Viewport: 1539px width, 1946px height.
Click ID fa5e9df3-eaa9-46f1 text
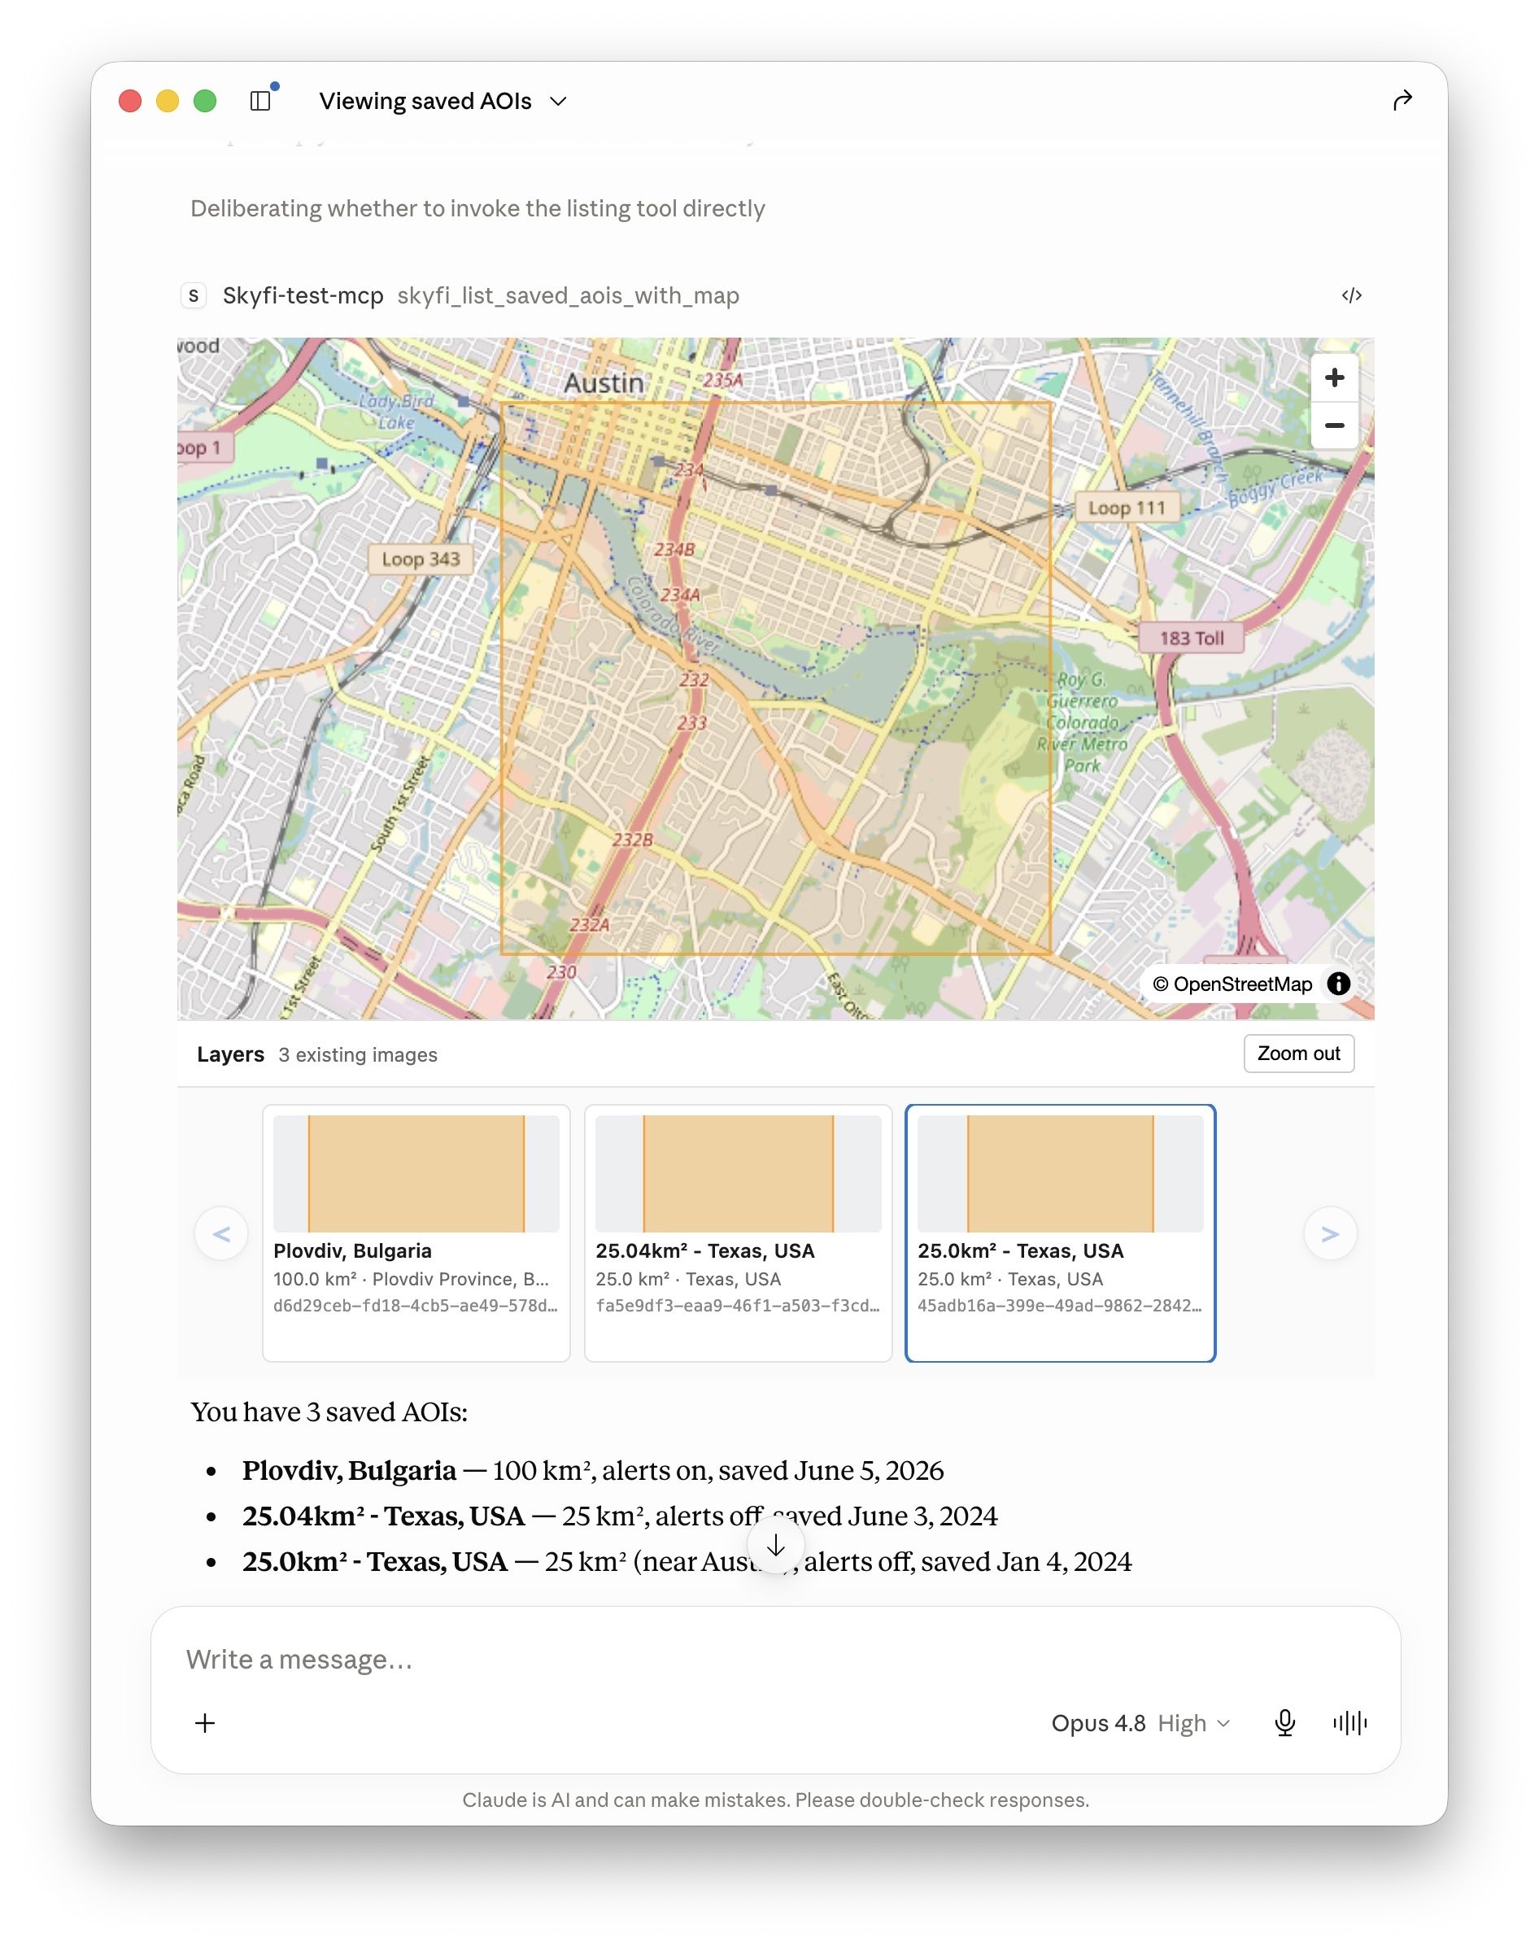[x=738, y=1306]
